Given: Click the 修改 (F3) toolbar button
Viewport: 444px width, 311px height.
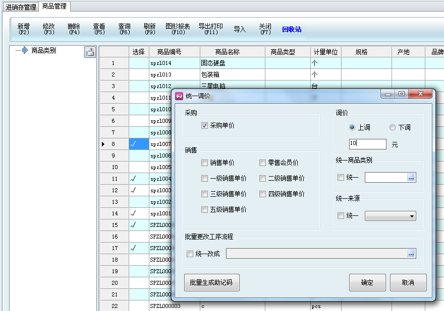Looking at the screenshot, I should 48,29.
